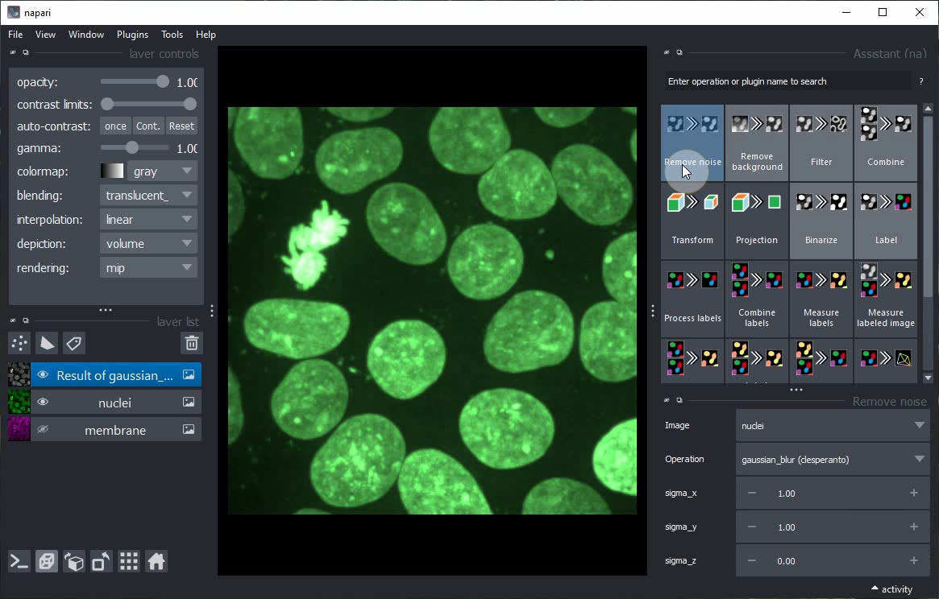Image resolution: width=939 pixels, height=599 pixels.
Task: Add a new points layer
Action: (19, 344)
